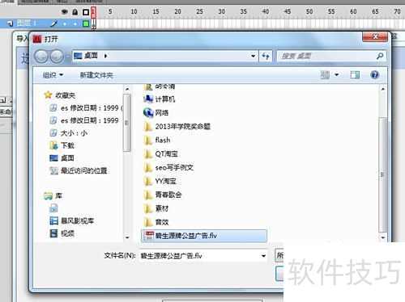This screenshot has height=302, width=405.
Task: Toggle the preview pane icon
Action: pyautogui.click(x=355, y=74)
